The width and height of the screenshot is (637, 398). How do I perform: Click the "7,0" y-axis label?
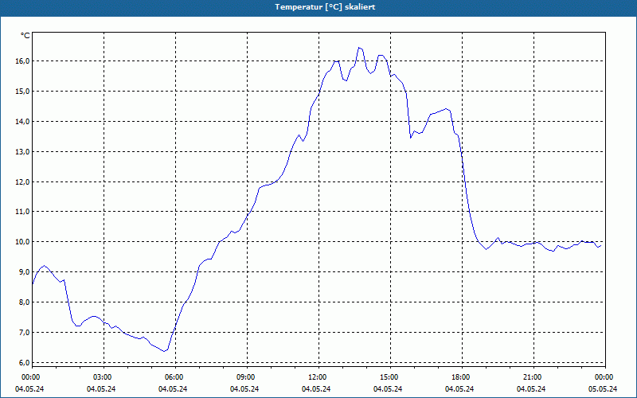(x=24, y=333)
